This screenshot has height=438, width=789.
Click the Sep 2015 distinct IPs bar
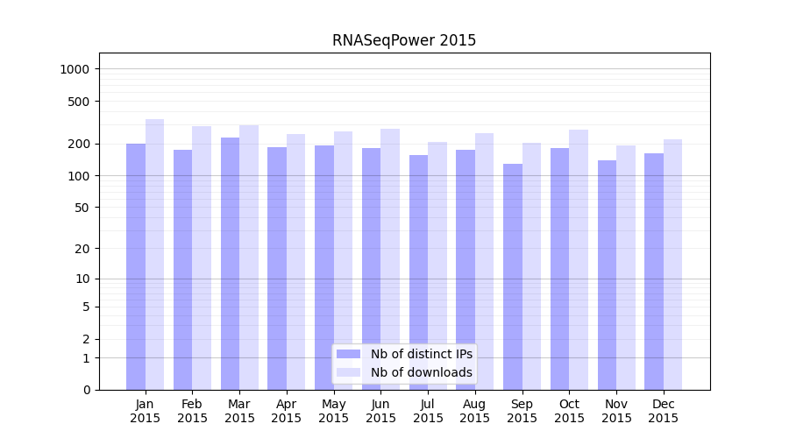(x=513, y=276)
